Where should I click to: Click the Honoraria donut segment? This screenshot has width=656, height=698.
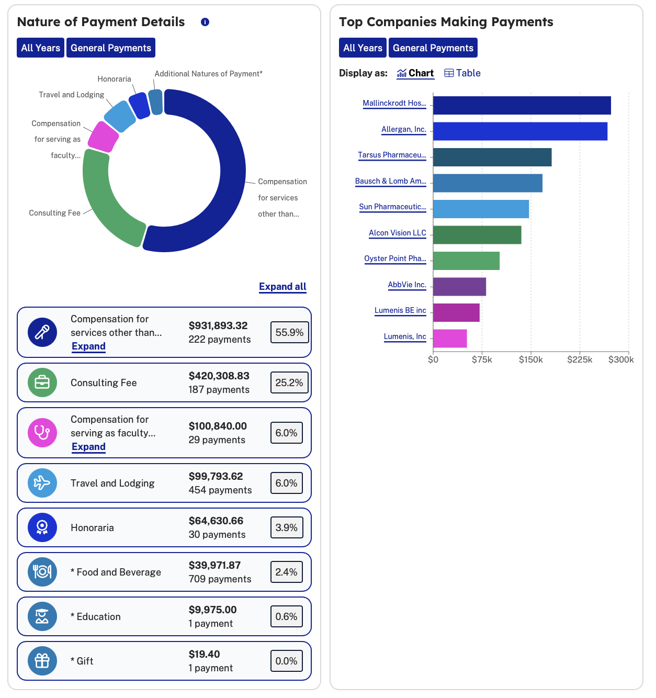[140, 105]
